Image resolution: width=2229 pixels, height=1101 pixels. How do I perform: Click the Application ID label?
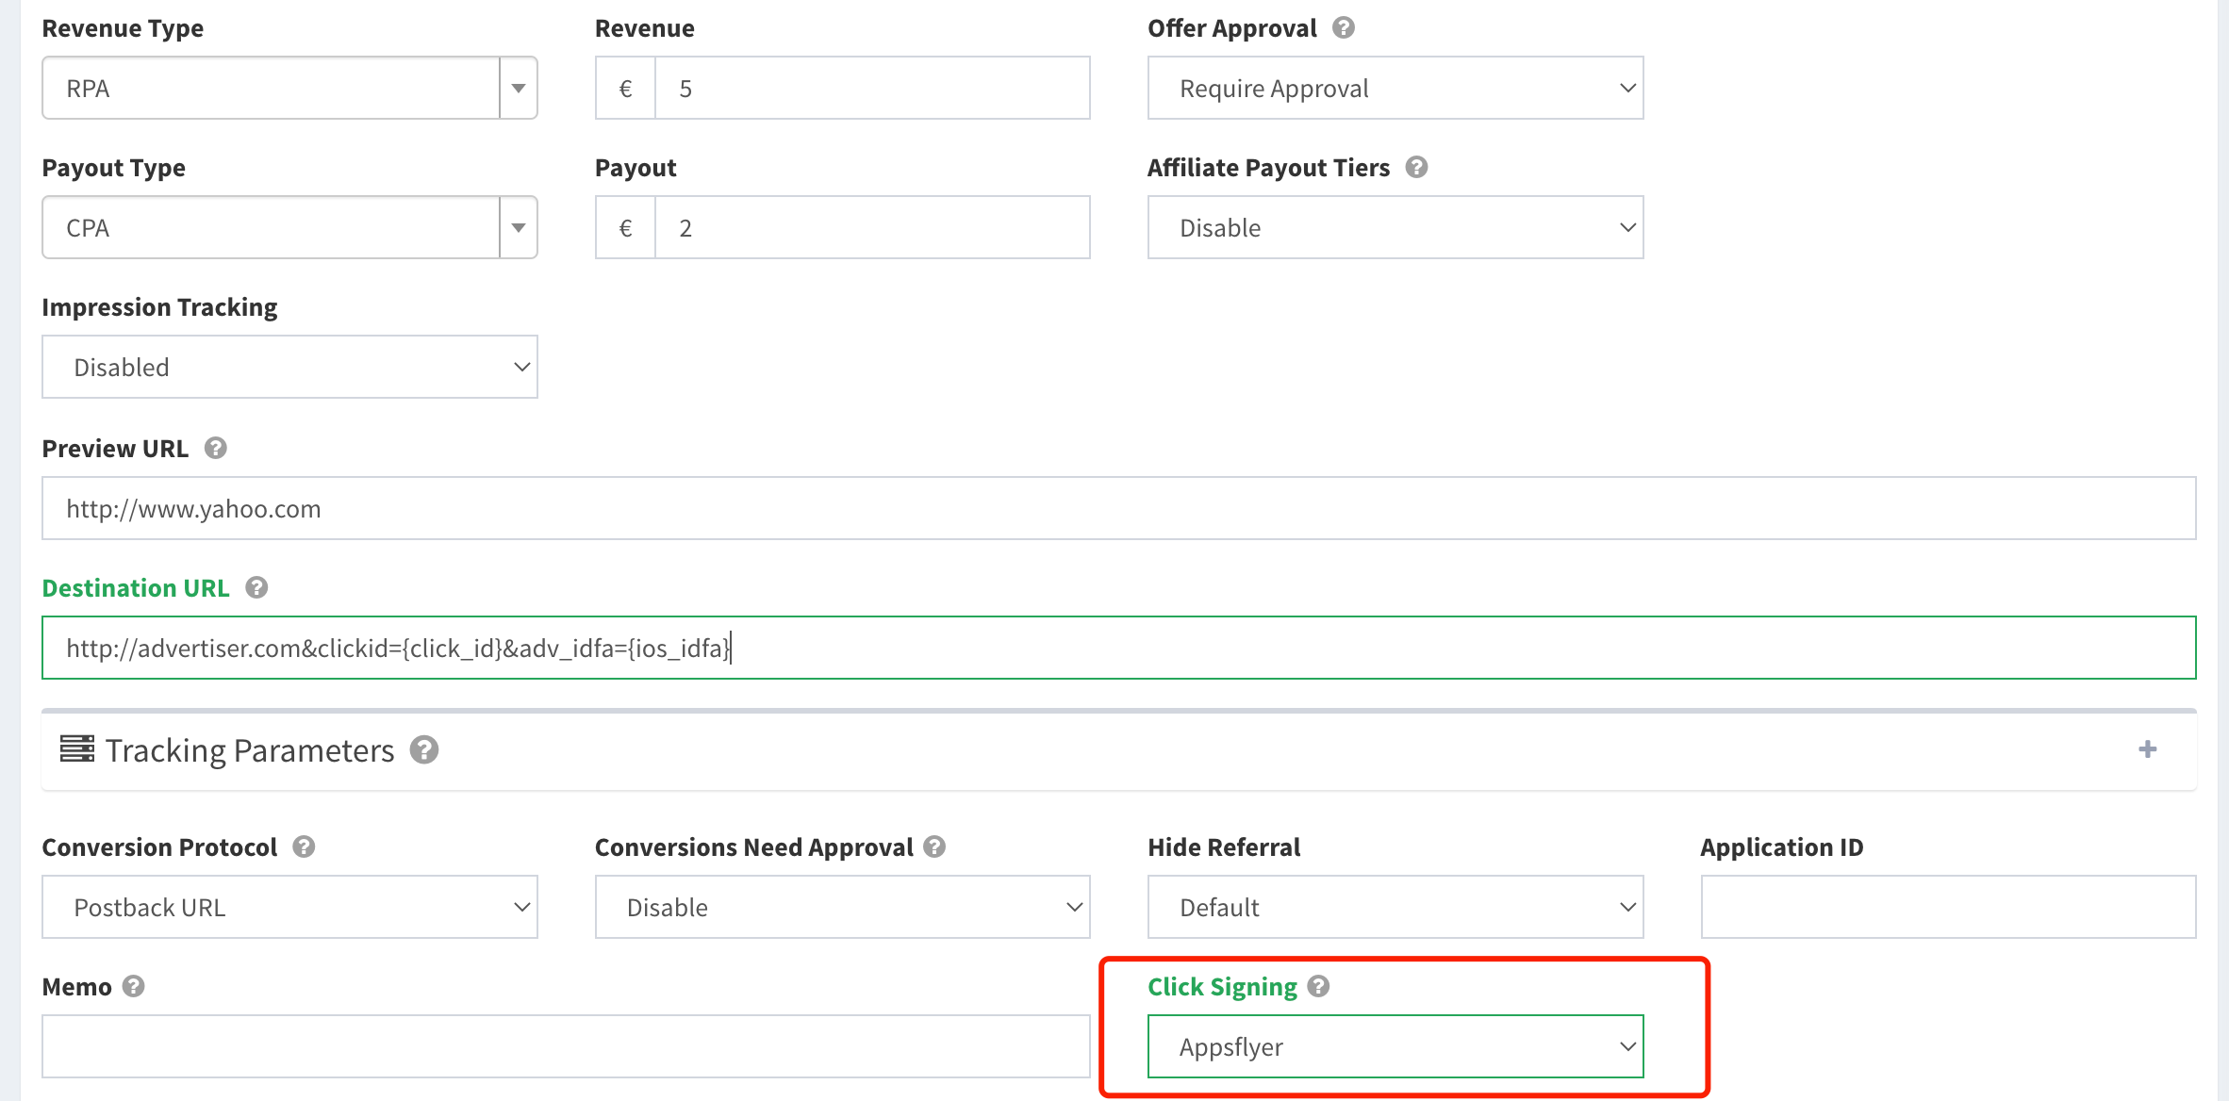(1782, 847)
